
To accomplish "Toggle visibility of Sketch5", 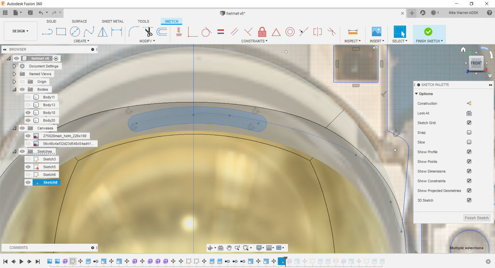I will point(28,167).
